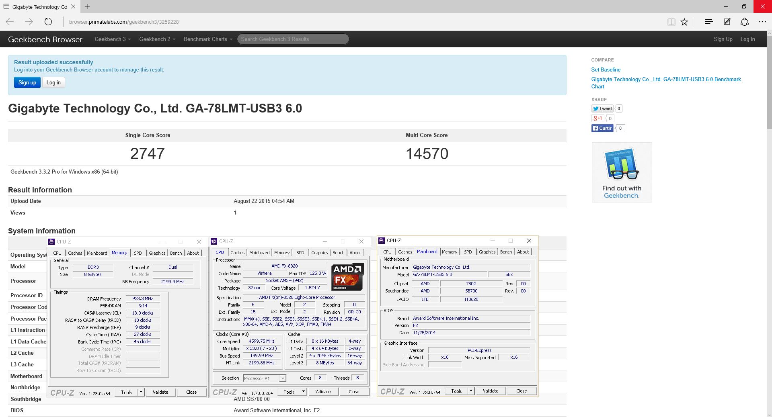This screenshot has height=417, width=772.
Task: Open reading view book icon
Action: pyautogui.click(x=671, y=22)
